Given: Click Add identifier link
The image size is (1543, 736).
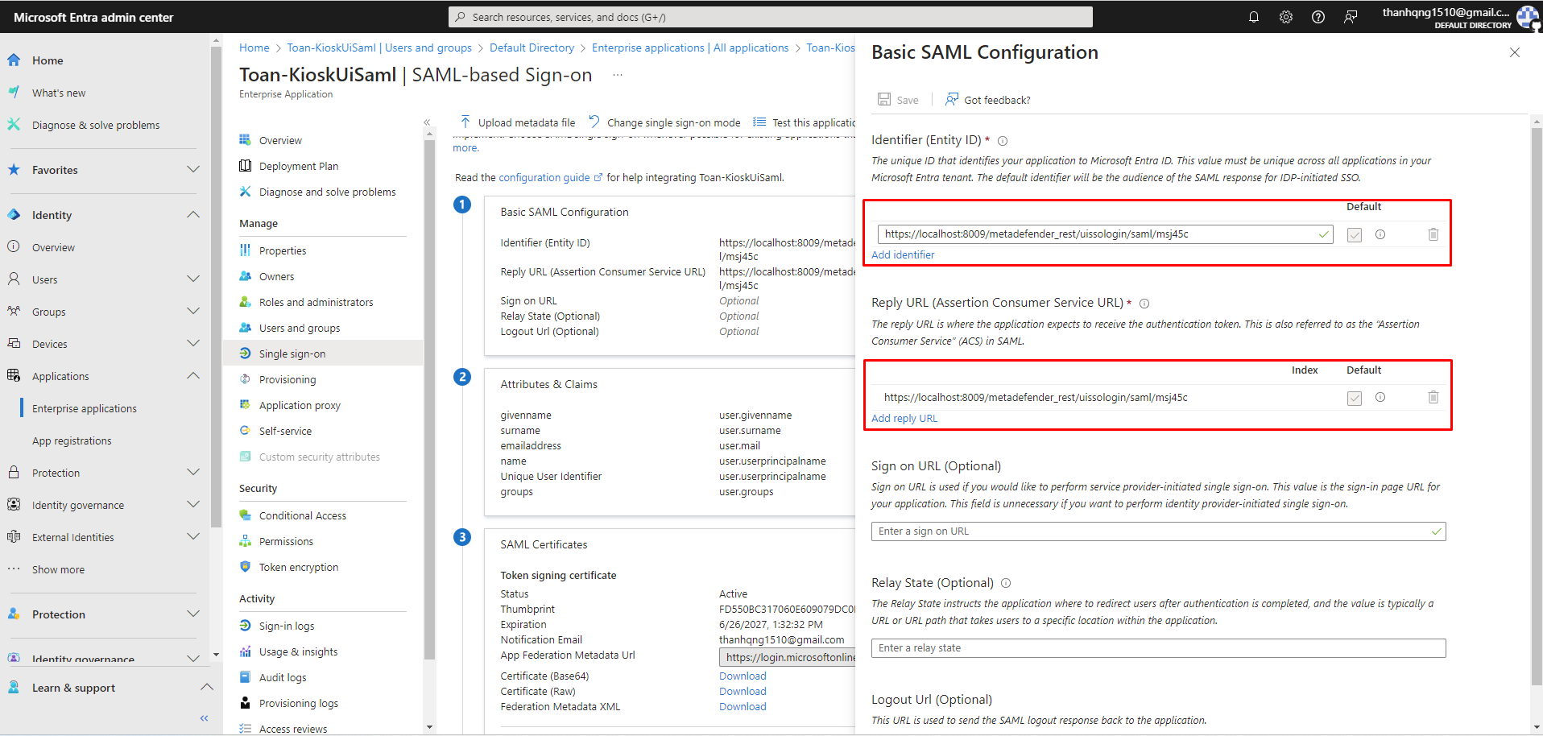Looking at the screenshot, I should point(903,254).
